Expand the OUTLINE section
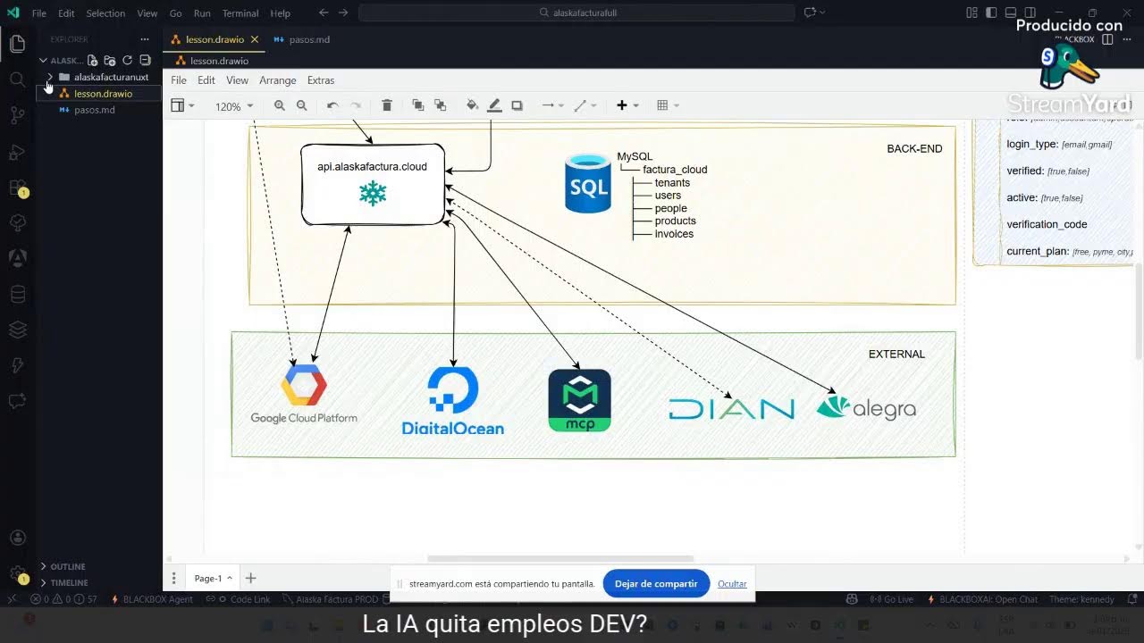1144x643 pixels. pyautogui.click(x=67, y=566)
